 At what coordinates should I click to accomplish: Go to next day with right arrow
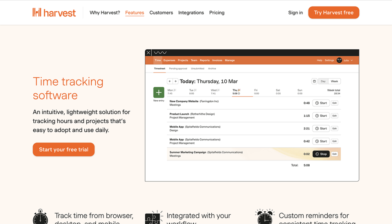[175, 81]
